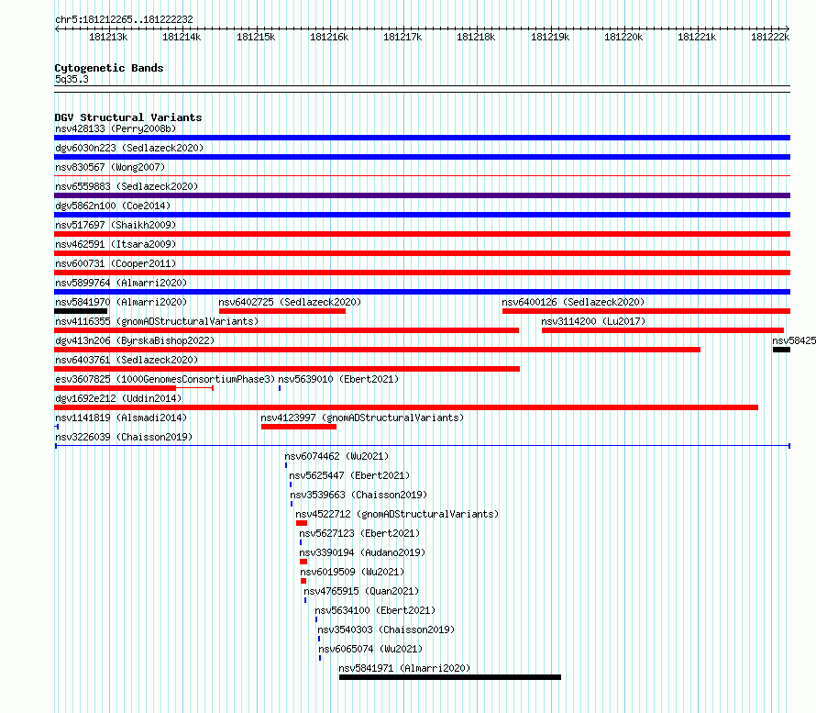Image resolution: width=816 pixels, height=713 pixels.
Task: Select the nsv3390194 (Audano2019) label
Action: click(362, 552)
